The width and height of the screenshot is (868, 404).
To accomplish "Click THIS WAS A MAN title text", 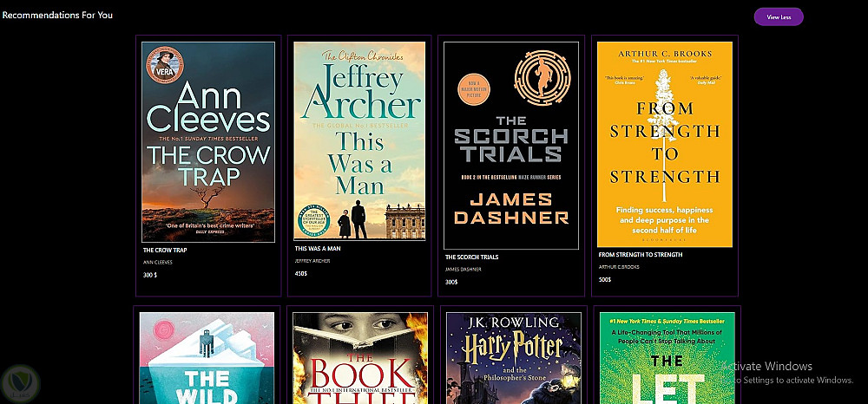I will point(317,249).
